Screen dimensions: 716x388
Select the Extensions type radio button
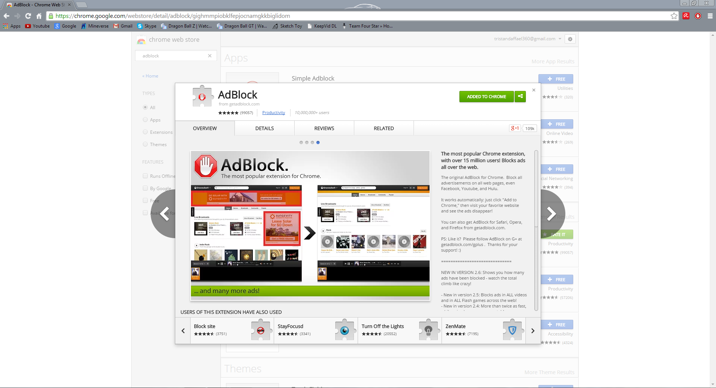(x=145, y=132)
